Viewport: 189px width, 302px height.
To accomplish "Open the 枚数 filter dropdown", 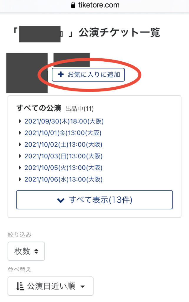I will pyautogui.click(x=26, y=251).
